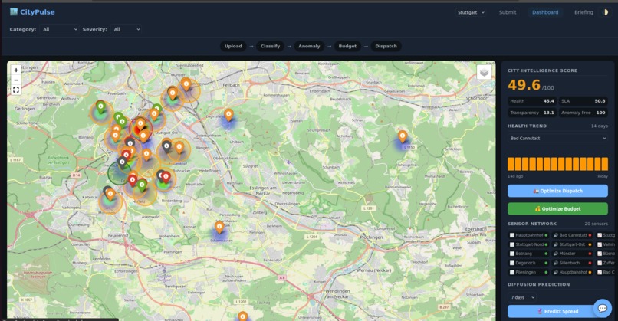This screenshot has height=321, width=618.
Task: Select building sensor Hauptbahnhof chip
Action: pos(528,235)
